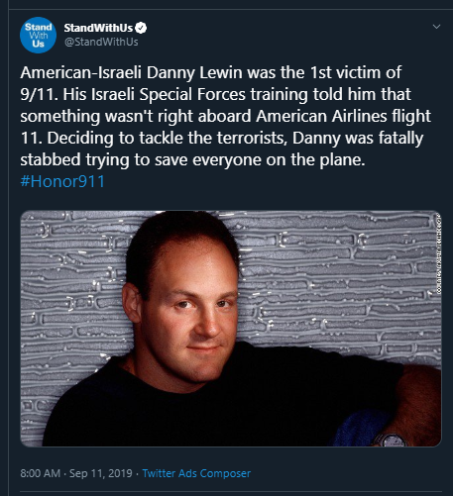This screenshot has height=496, width=453.
Task: Click the blue verified badge checkmark
Action: click(x=141, y=28)
